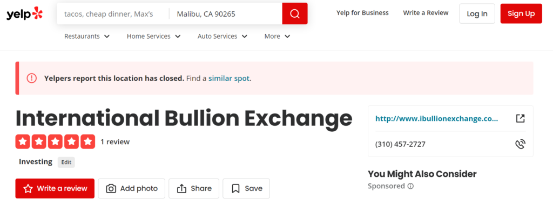The image size is (553, 199).
Task: Follow the similar spot link
Action: [x=229, y=79]
